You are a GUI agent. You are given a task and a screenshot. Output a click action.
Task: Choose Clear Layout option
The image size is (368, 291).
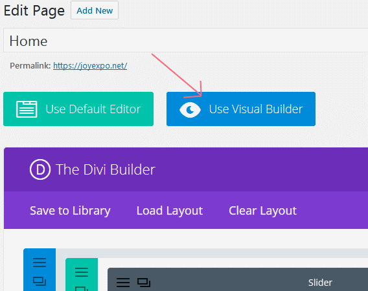coord(262,211)
